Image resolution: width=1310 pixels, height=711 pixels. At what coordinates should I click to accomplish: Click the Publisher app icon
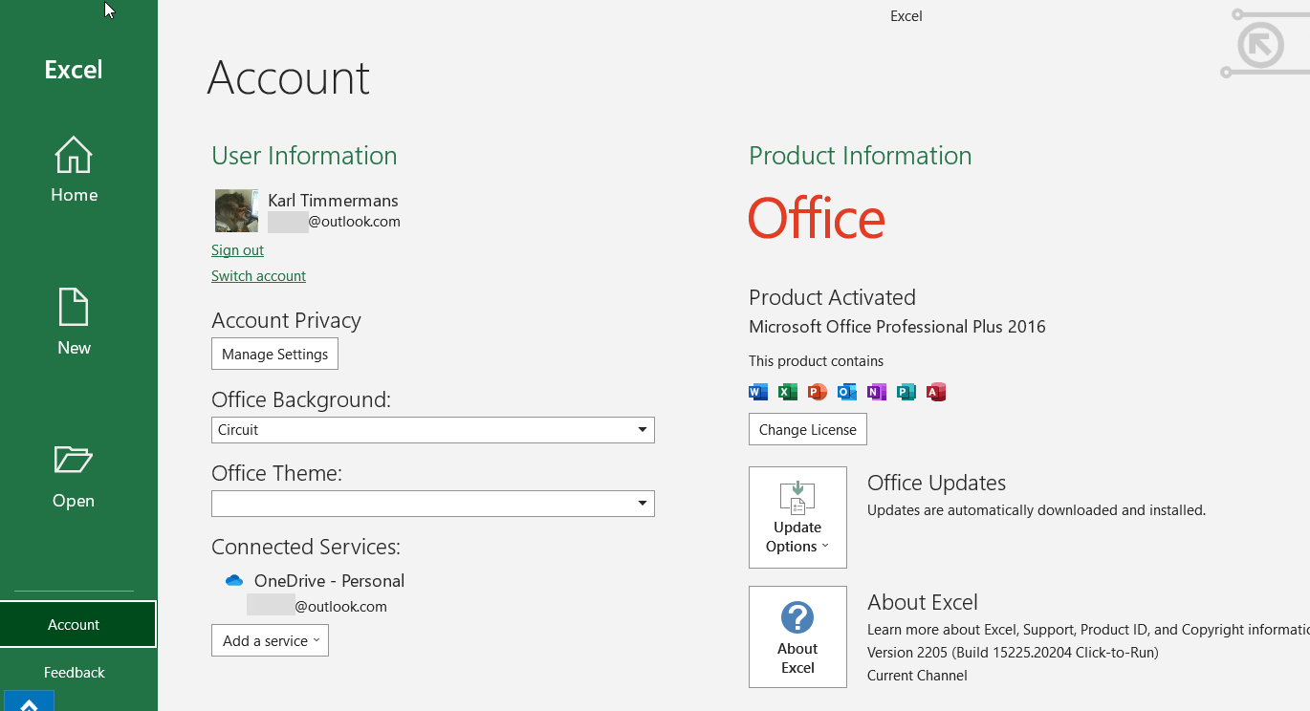(906, 392)
